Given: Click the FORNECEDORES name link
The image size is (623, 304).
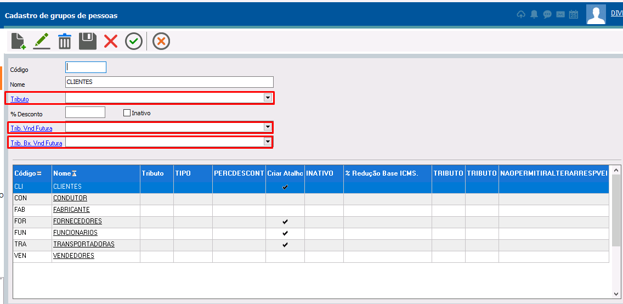Looking at the screenshot, I should tap(77, 221).
